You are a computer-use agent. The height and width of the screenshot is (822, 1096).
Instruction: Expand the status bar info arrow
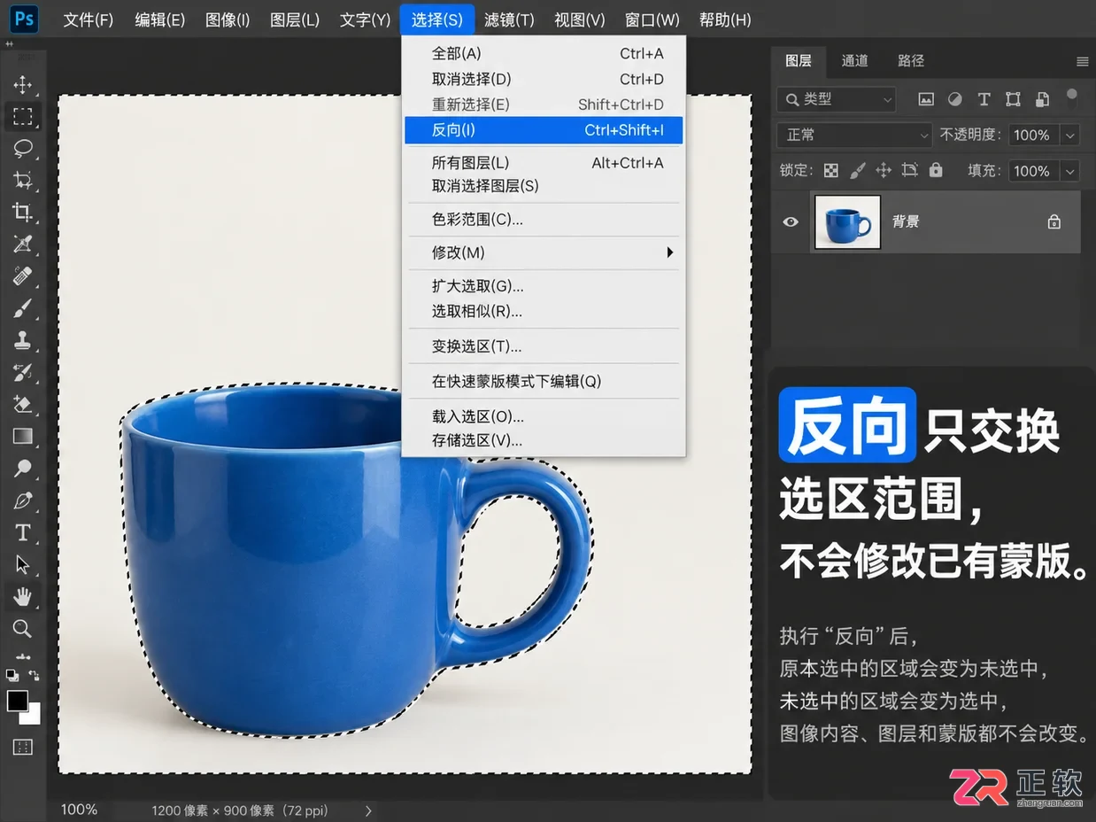(x=369, y=810)
